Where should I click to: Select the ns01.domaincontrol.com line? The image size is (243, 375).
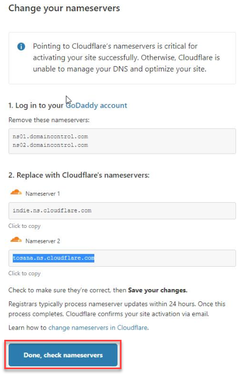tap(51, 137)
